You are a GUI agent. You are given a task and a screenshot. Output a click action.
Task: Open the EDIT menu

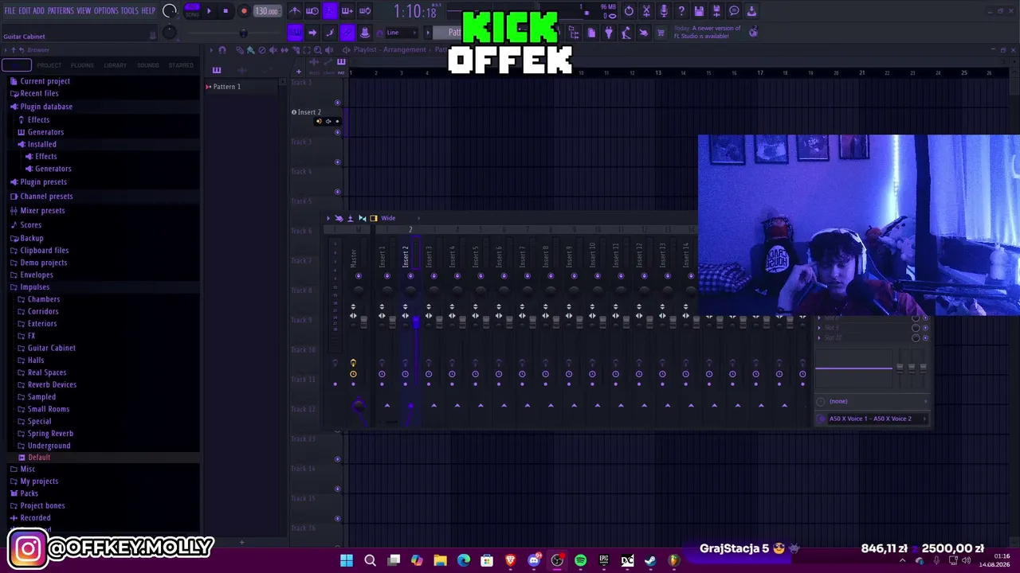(x=25, y=11)
